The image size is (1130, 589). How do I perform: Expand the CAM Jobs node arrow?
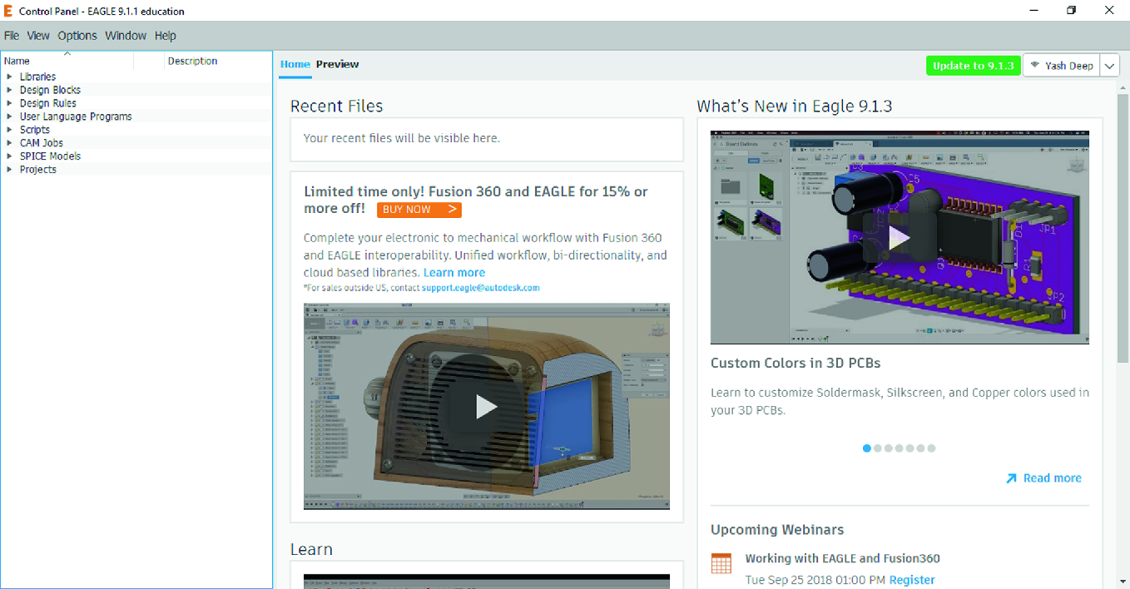pos(9,143)
